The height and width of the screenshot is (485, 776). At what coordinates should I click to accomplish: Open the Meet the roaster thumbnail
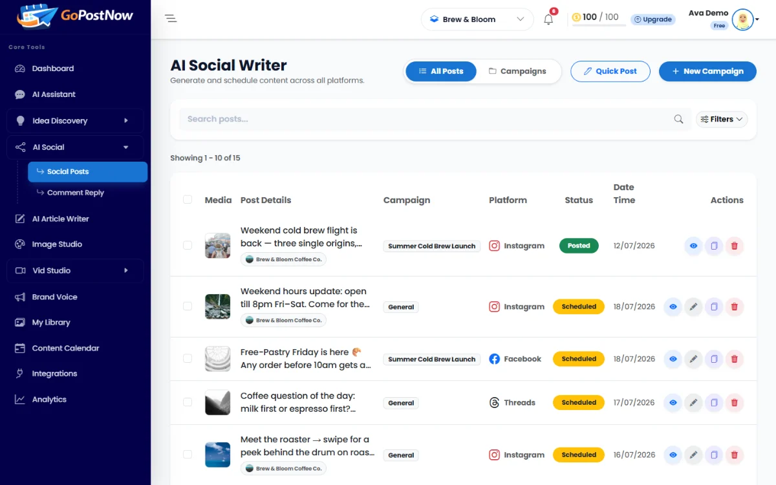(218, 455)
